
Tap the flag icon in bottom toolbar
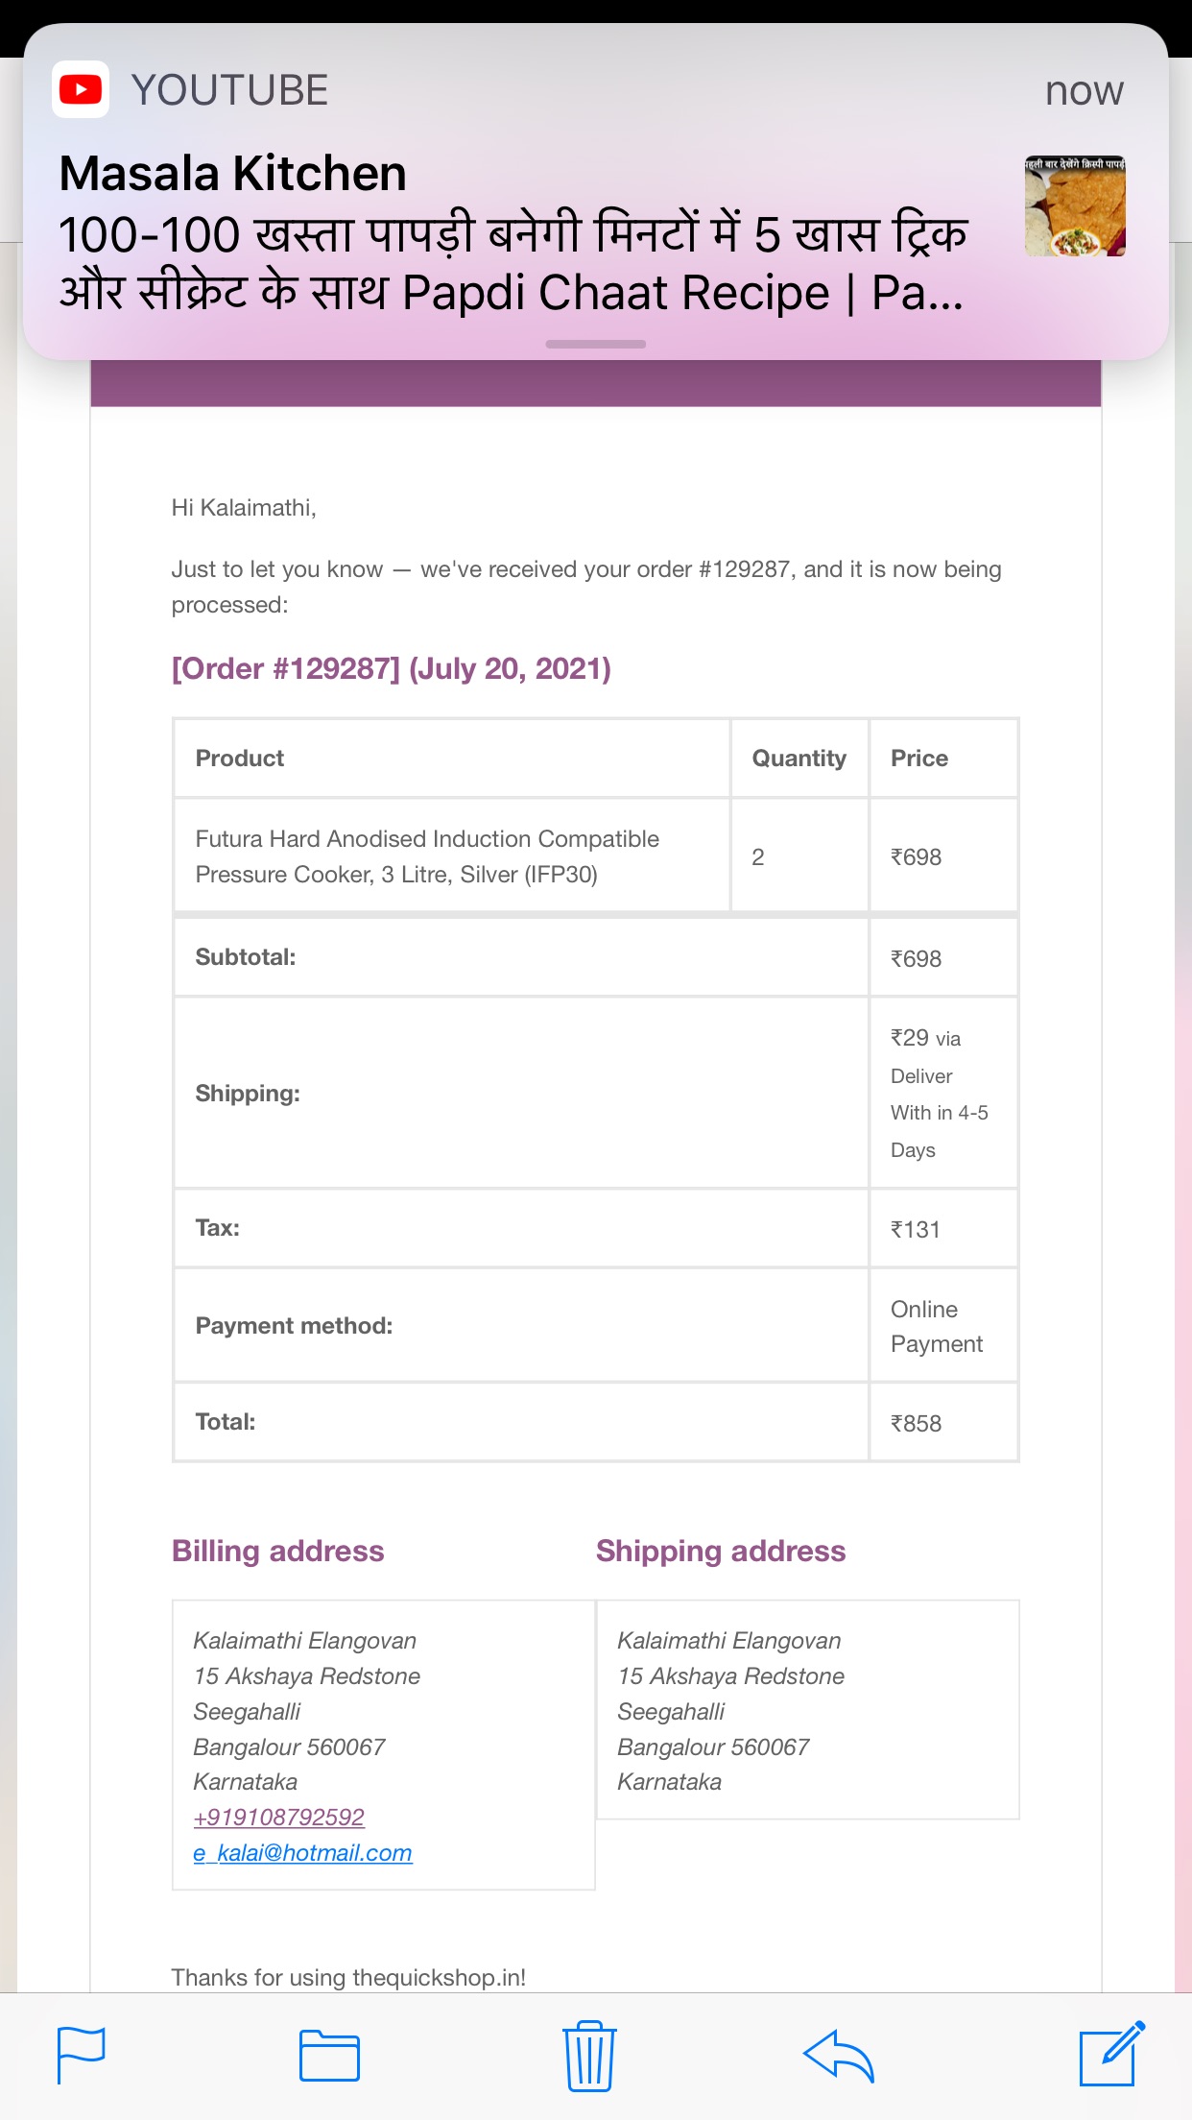pyautogui.click(x=82, y=2055)
